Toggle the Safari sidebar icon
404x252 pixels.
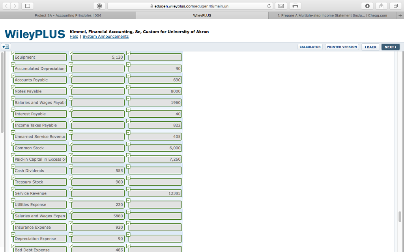27,6
